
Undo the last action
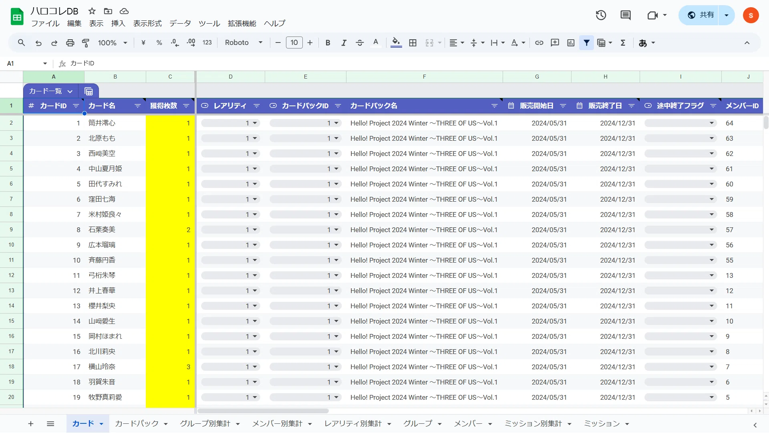(x=38, y=42)
